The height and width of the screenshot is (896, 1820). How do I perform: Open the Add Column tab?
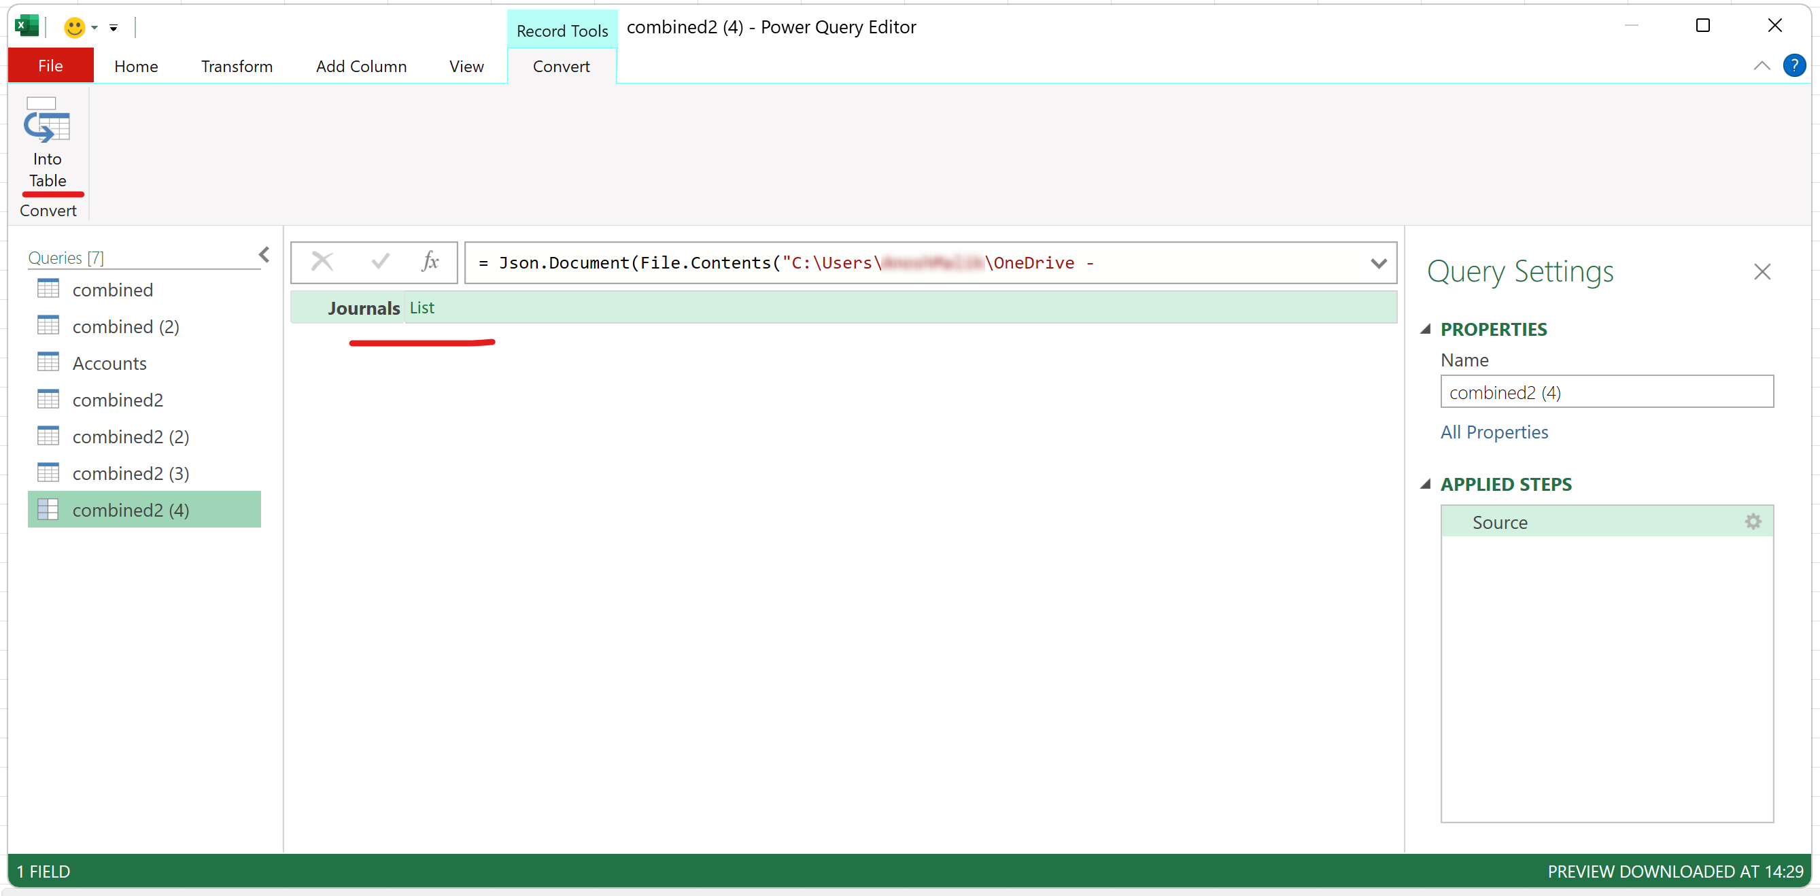[x=361, y=67]
